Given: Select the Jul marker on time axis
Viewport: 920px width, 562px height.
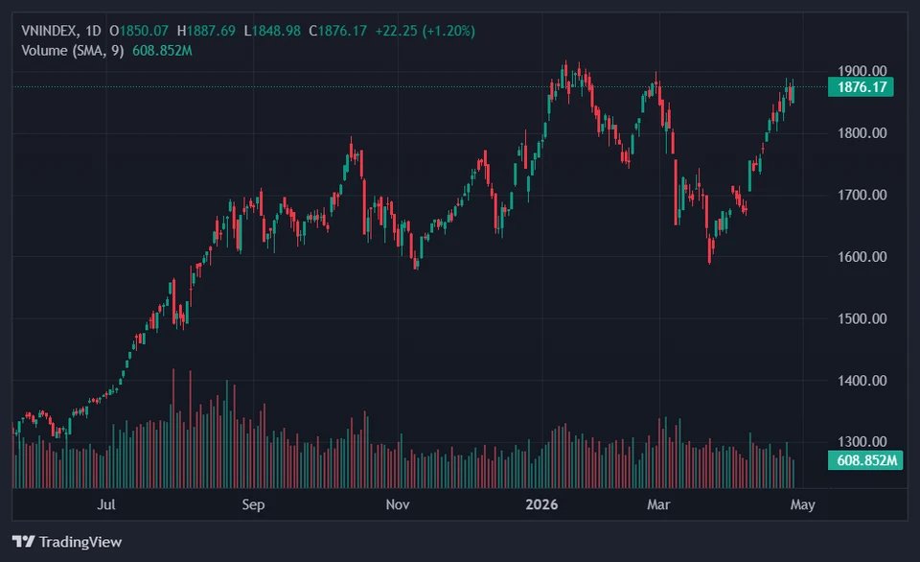Looking at the screenshot, I should point(106,504).
